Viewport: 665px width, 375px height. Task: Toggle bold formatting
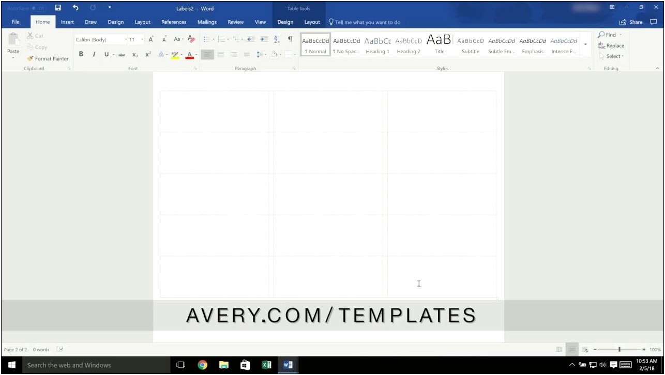click(x=81, y=54)
